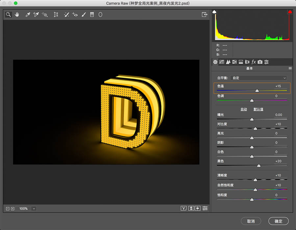Open the Basic panel flyout menu
The width and height of the screenshot is (296, 230).
click(x=290, y=68)
